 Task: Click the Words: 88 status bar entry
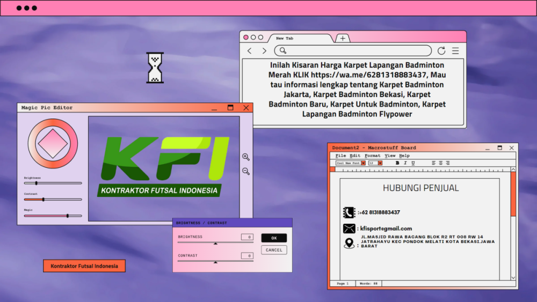click(x=368, y=284)
